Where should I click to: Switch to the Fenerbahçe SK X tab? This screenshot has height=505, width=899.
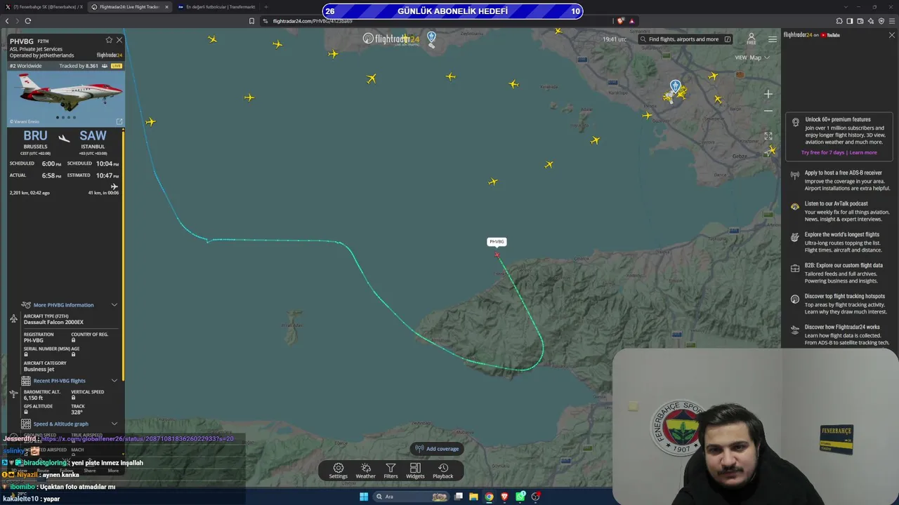44,7
